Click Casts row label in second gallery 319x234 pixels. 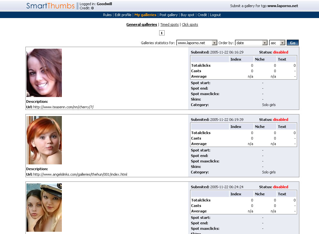pyautogui.click(x=196, y=138)
